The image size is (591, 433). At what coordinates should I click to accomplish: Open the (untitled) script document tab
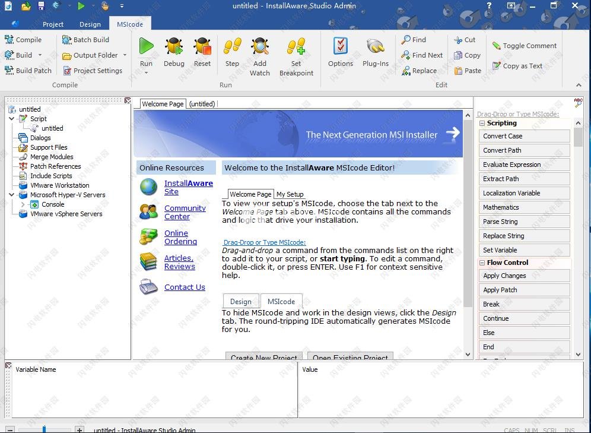click(202, 104)
